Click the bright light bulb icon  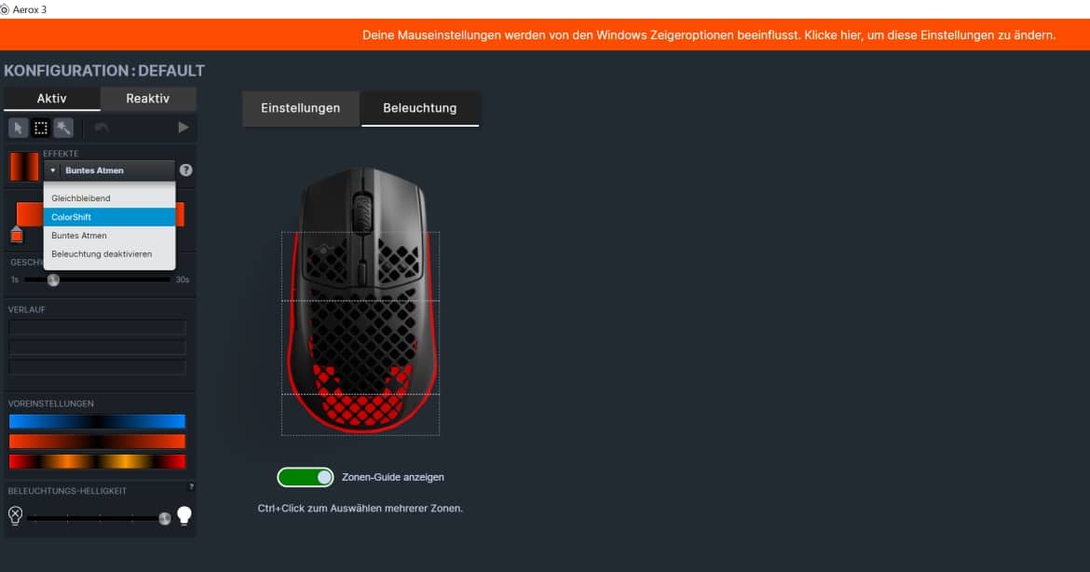point(184,515)
